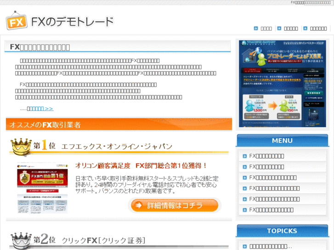Image resolution: width=334 pixels, height=250 pixels.
Task: Click the orange FX logo icon
Action: (17, 21)
